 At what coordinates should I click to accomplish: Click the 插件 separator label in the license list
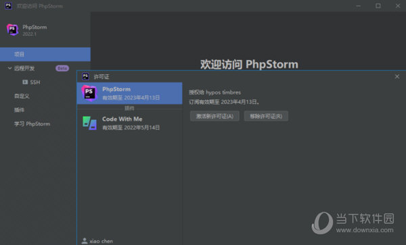pyautogui.click(x=129, y=108)
